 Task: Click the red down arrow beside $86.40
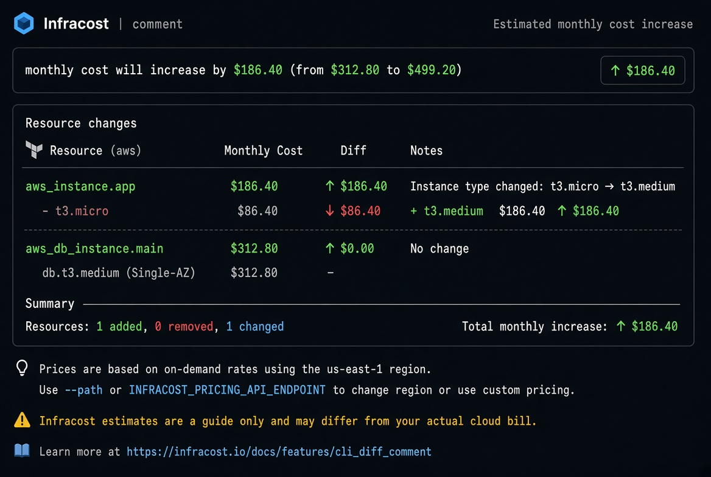(x=330, y=211)
